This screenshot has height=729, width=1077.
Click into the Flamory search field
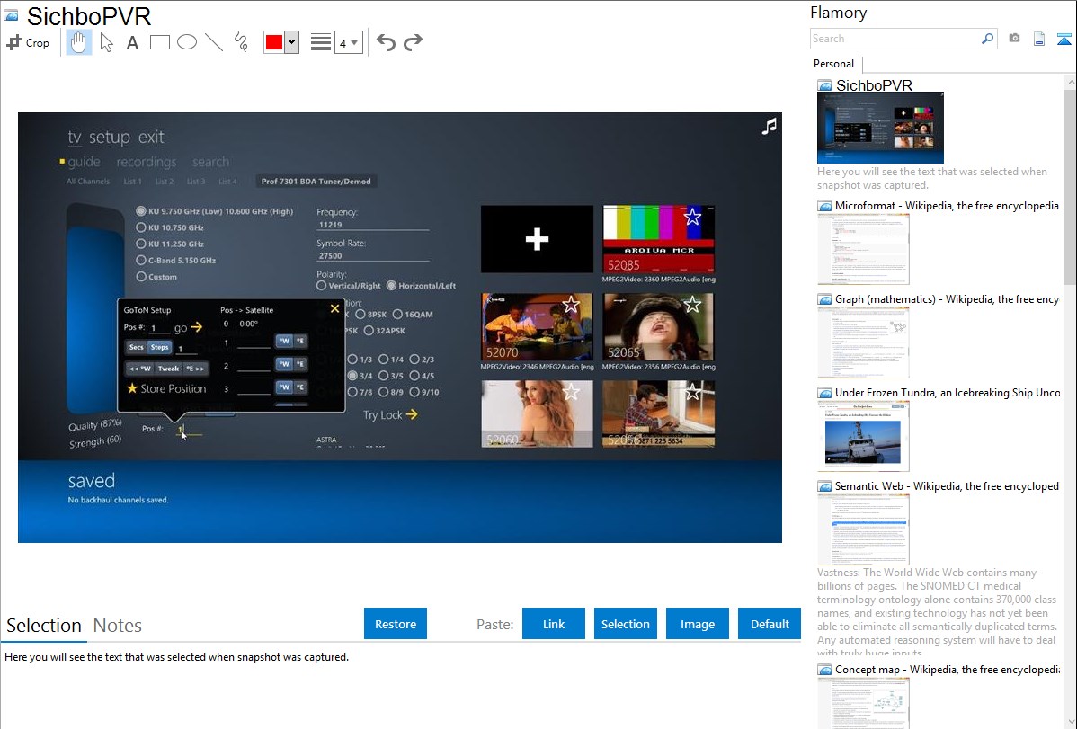click(895, 39)
